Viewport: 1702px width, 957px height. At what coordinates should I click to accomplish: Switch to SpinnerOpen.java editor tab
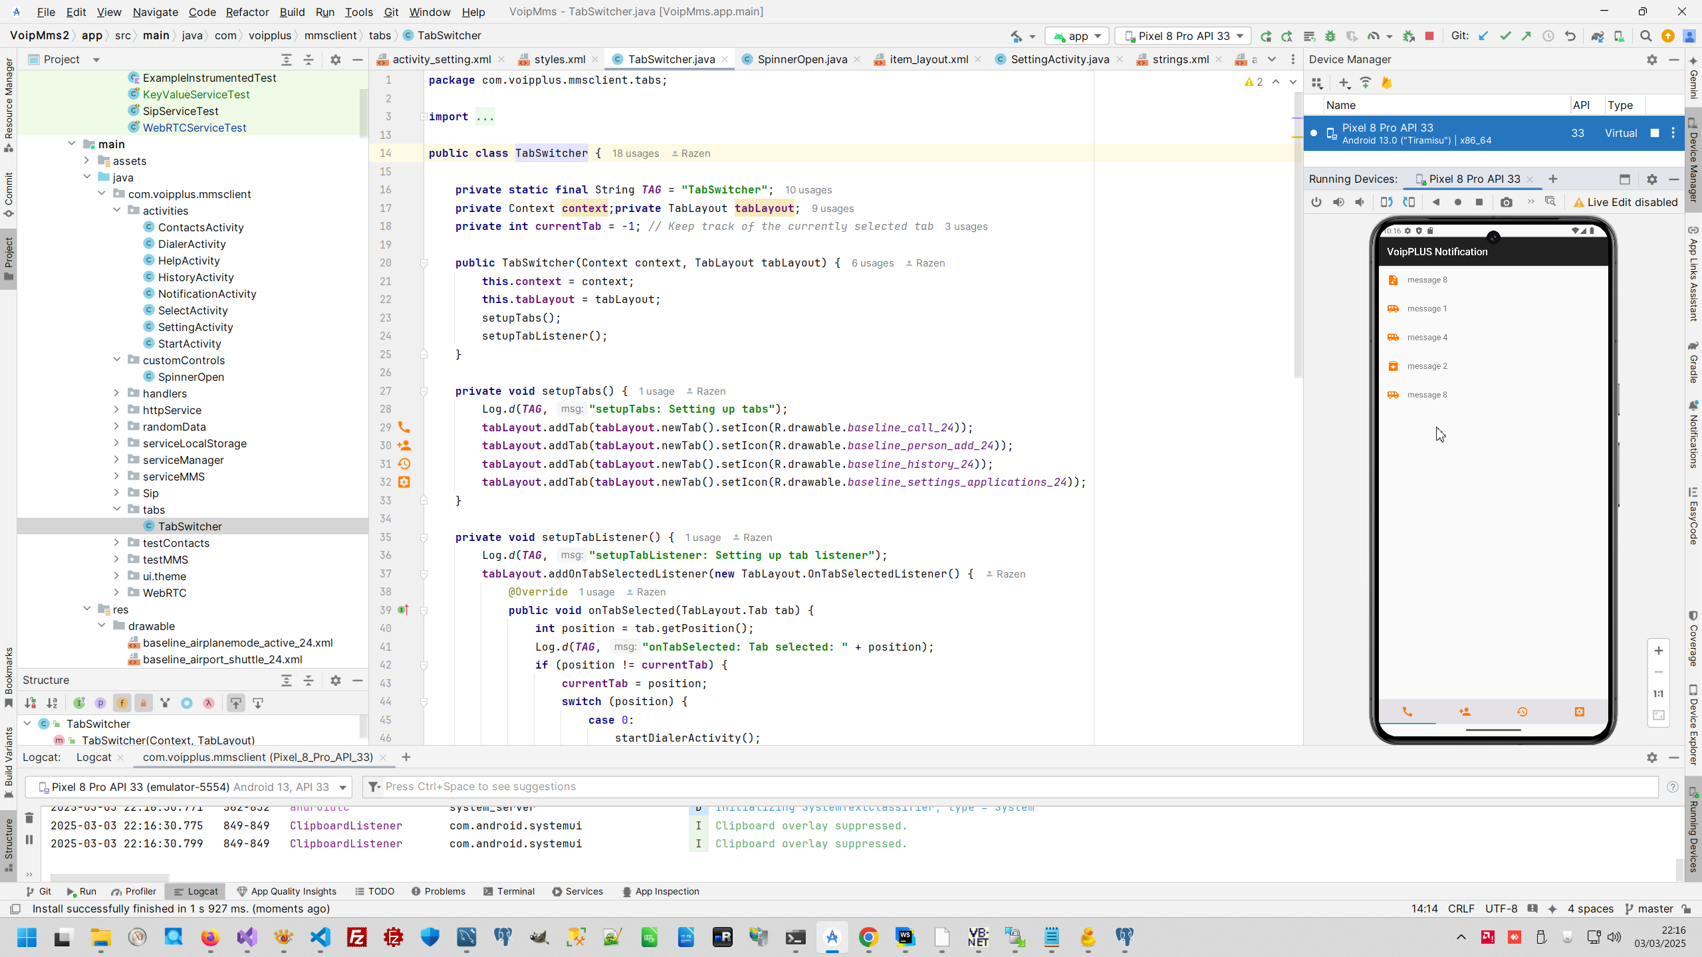coord(802,59)
